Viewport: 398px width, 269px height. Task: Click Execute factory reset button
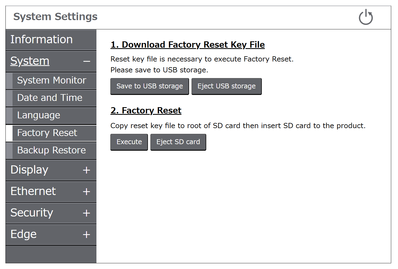[129, 142]
